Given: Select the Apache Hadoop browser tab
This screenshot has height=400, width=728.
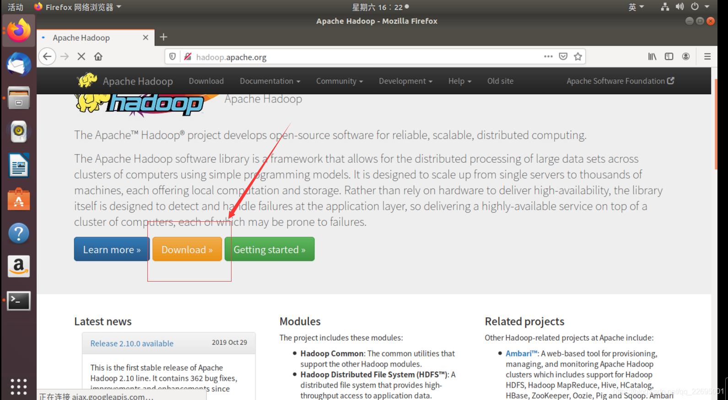Looking at the screenshot, I should [x=95, y=37].
